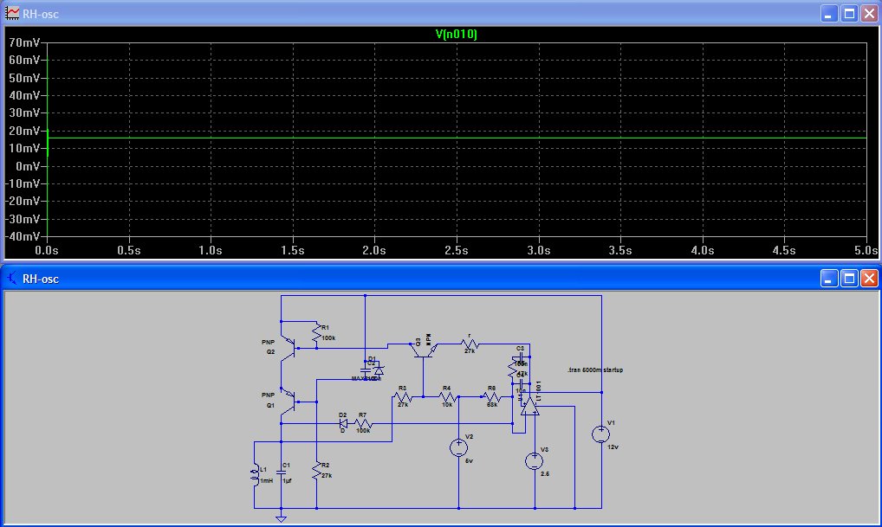The height and width of the screenshot is (527, 882).
Task: Click the green trace line in plot
Action: [457, 138]
